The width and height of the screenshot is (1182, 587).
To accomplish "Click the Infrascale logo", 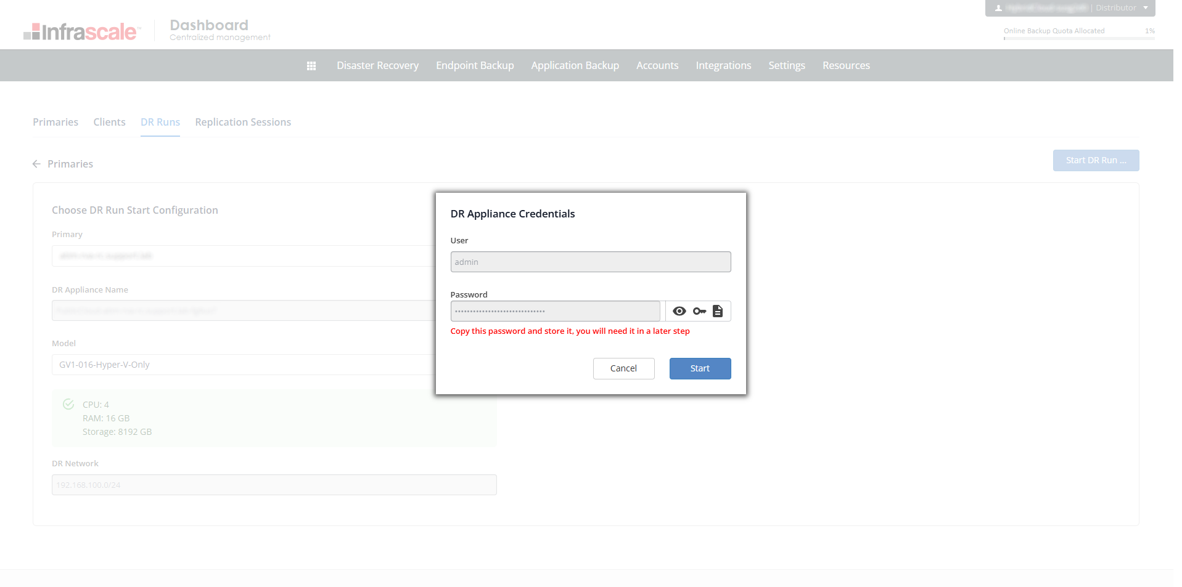I will (x=82, y=31).
